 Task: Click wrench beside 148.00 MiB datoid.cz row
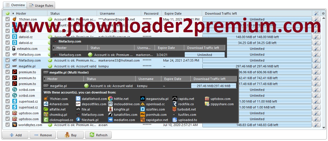pos(316,37)
